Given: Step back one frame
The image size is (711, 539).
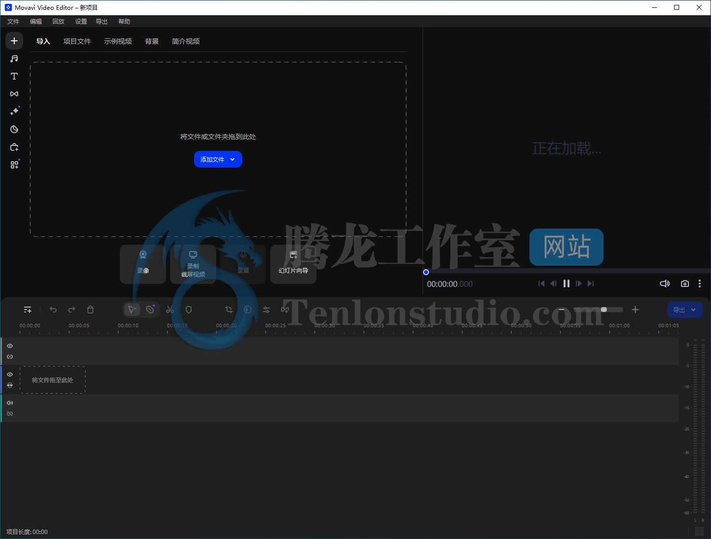Looking at the screenshot, I should [x=554, y=284].
